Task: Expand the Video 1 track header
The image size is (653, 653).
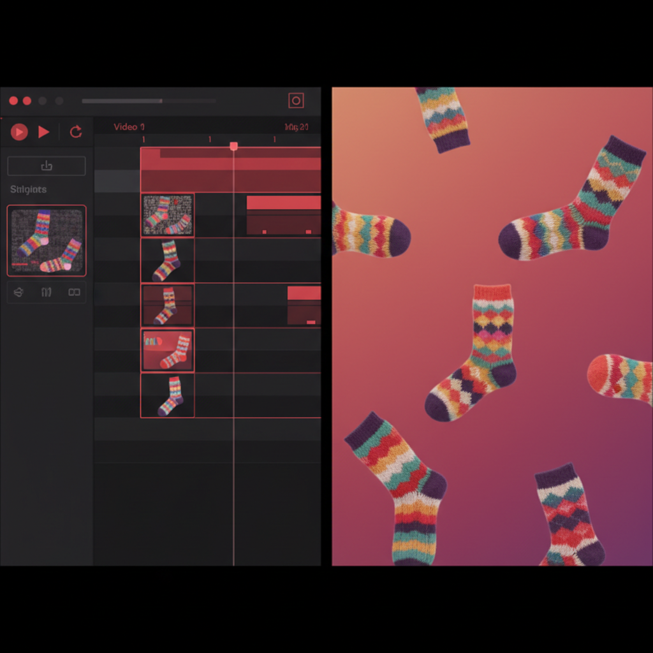Action: (x=128, y=127)
